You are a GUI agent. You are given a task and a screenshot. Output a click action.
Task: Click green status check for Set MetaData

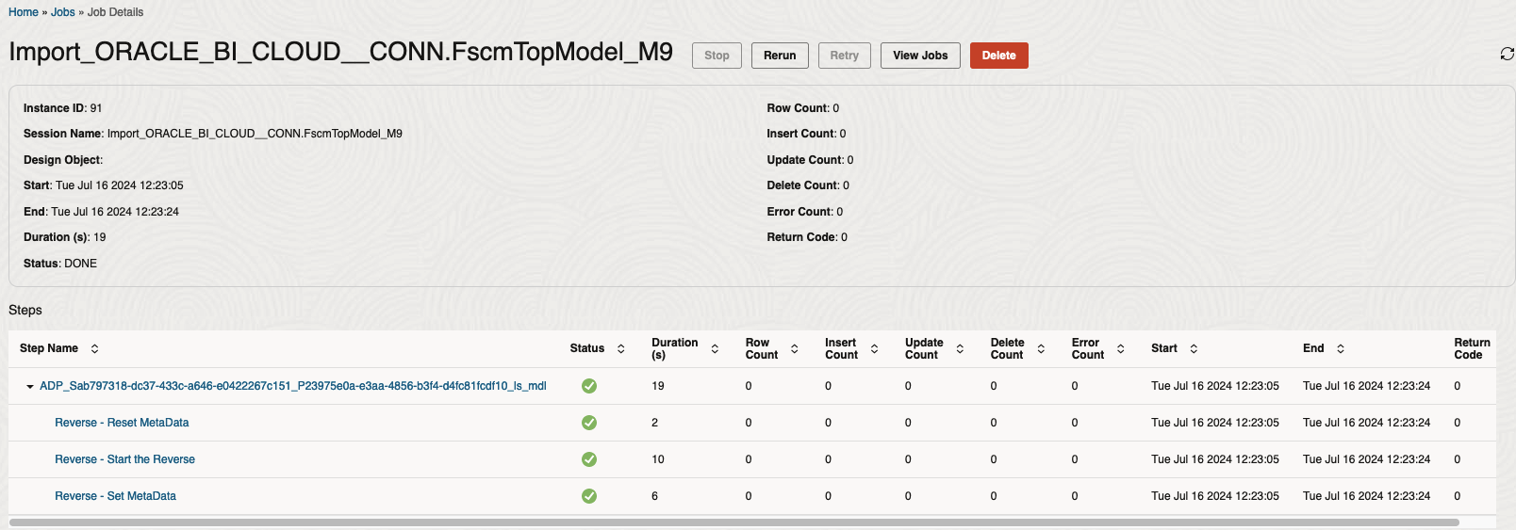589,496
